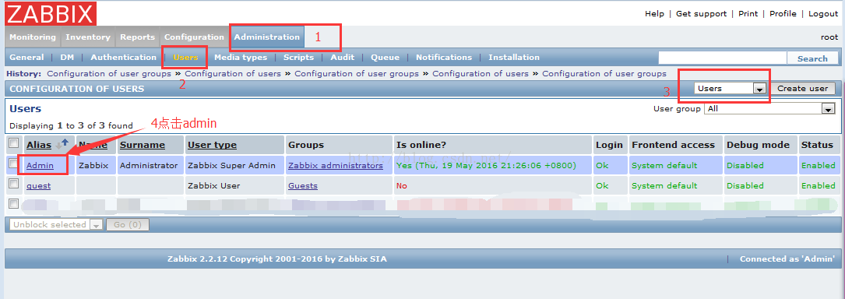Go to the Media types submenu

pyautogui.click(x=241, y=57)
